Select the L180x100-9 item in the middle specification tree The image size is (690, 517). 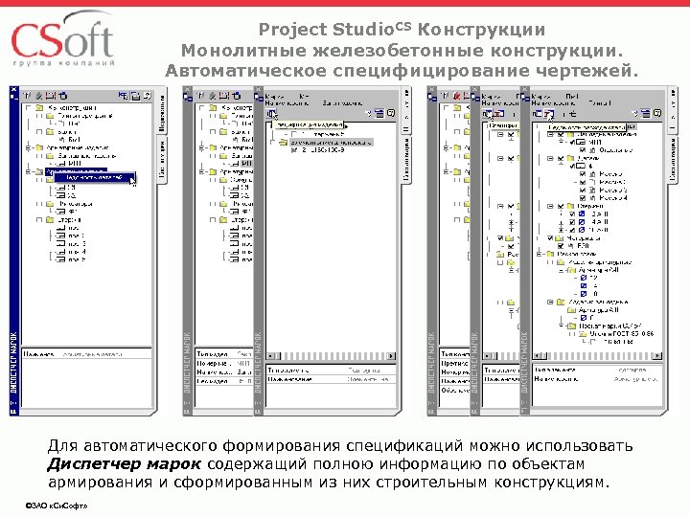coord(323,150)
